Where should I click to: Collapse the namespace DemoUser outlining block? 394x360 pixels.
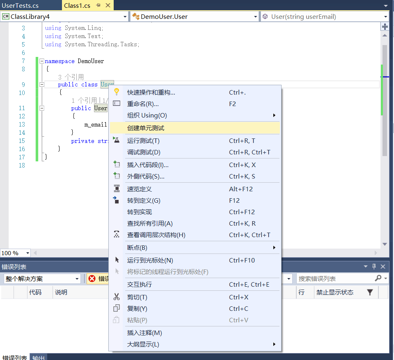41,61
